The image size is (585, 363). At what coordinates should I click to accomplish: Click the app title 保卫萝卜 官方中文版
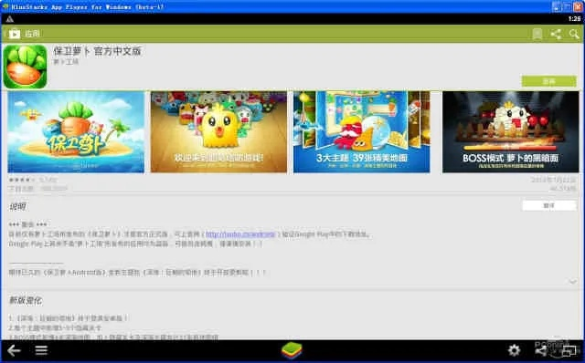pos(98,51)
